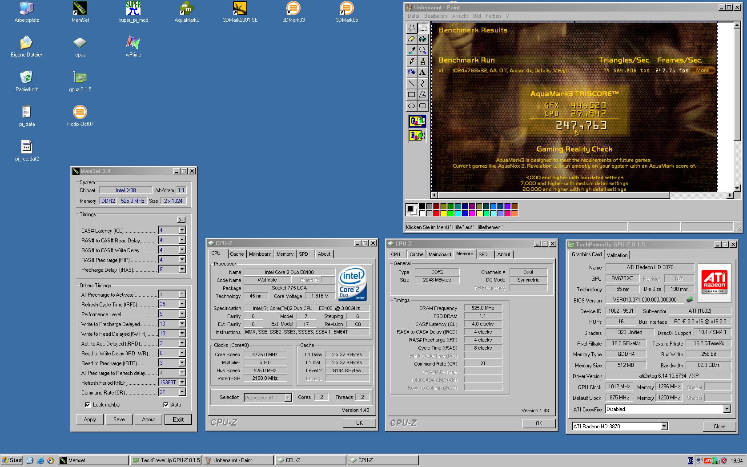Select the Curve tool in Paint
Image resolution: width=747 pixels, height=467 pixels.
point(422,84)
